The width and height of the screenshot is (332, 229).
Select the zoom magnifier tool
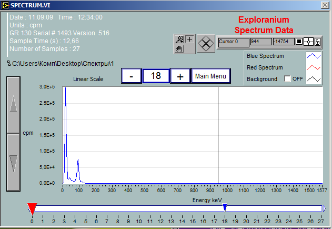pyautogui.click(x=180, y=39)
